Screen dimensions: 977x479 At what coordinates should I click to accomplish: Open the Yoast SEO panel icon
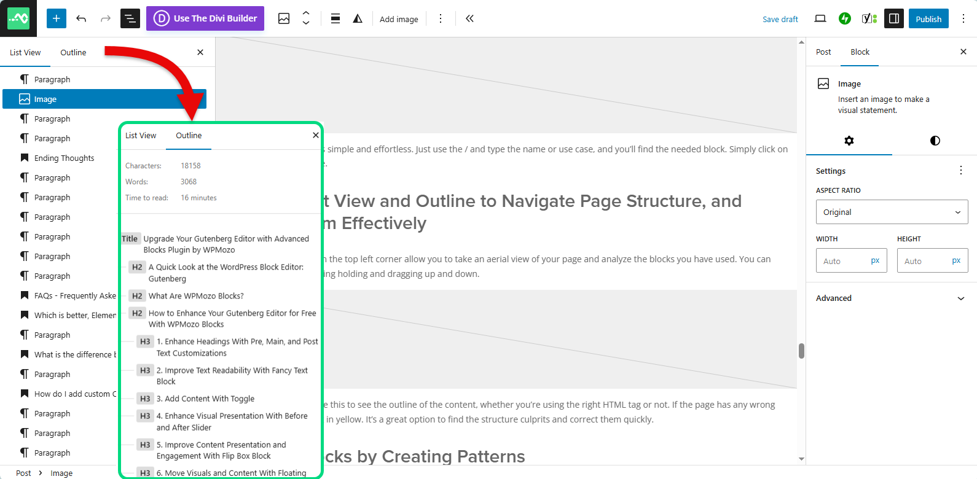pyautogui.click(x=869, y=18)
